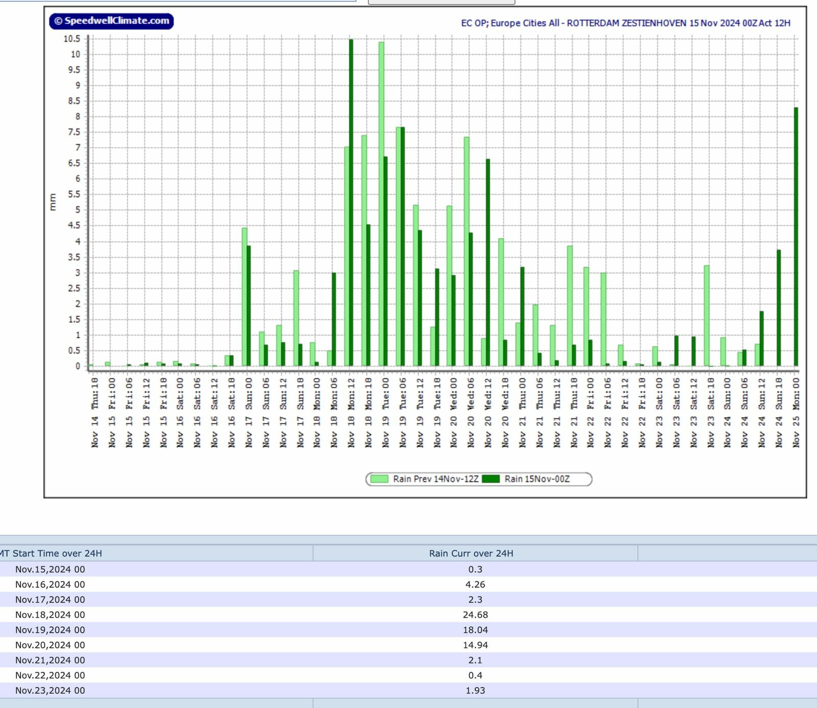This screenshot has width=817, height=708.
Task: Click the tallest dark green bar at Nov 18 Mon:12
Action: point(351,203)
